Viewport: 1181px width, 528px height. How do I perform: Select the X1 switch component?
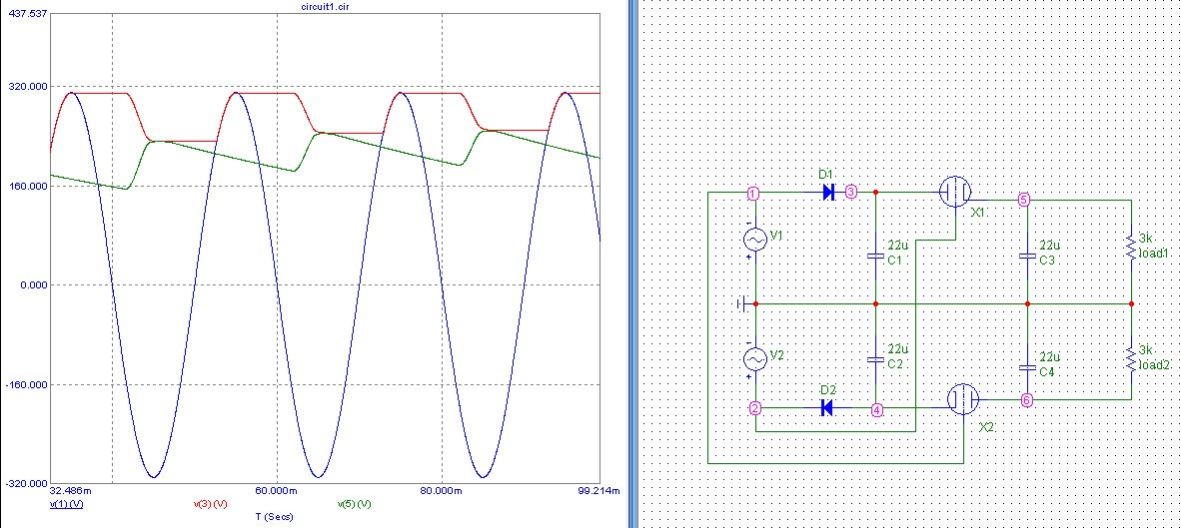pos(956,192)
